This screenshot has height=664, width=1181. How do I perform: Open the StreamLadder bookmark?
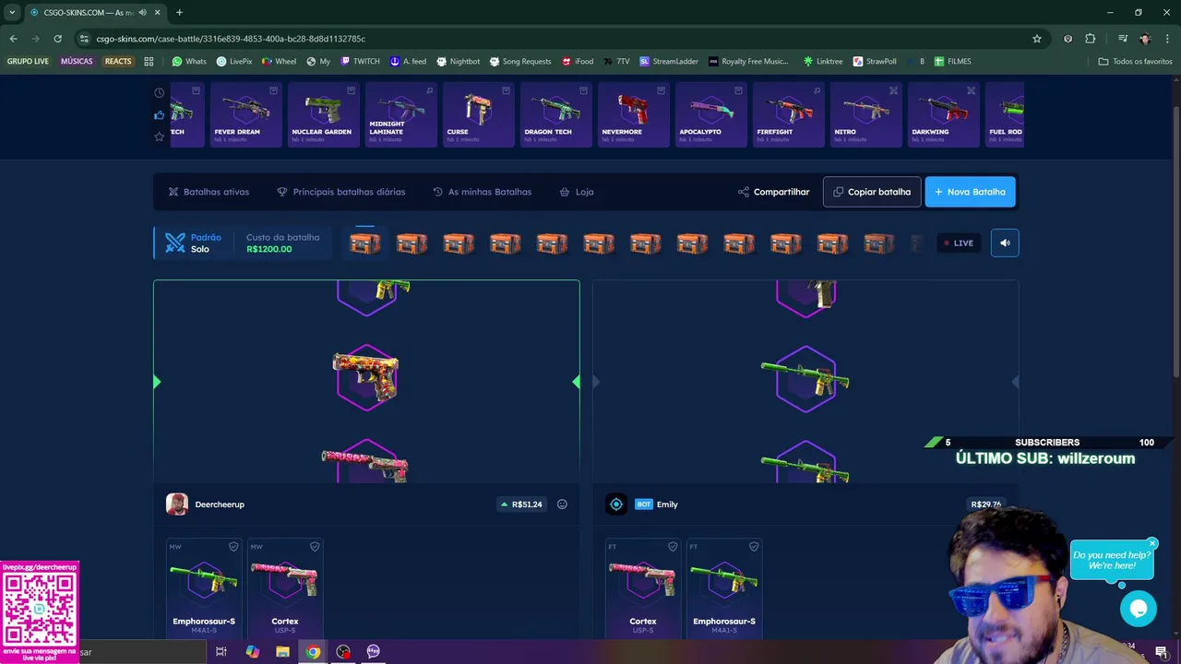[x=669, y=62]
